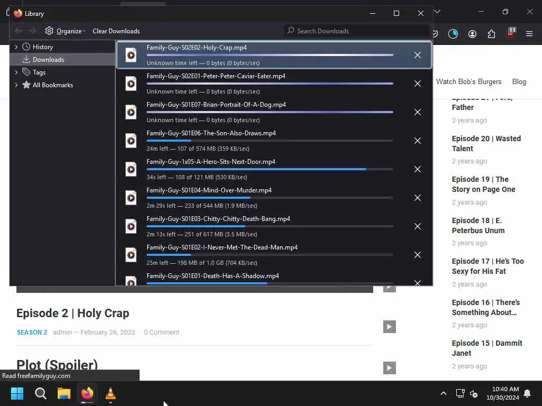This screenshot has width=542, height=406.
Task: Open Windows Search from taskbar
Action: [40, 393]
